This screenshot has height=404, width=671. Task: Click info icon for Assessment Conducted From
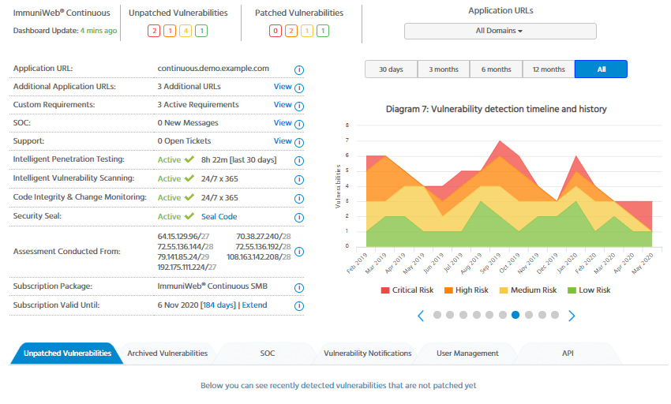pos(299,252)
